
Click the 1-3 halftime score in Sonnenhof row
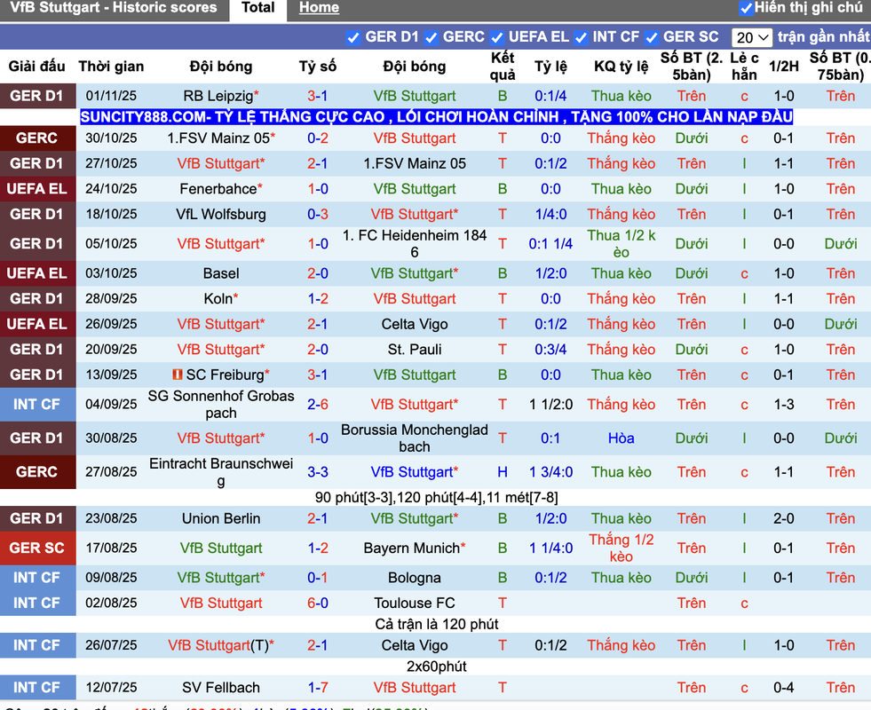(x=784, y=405)
